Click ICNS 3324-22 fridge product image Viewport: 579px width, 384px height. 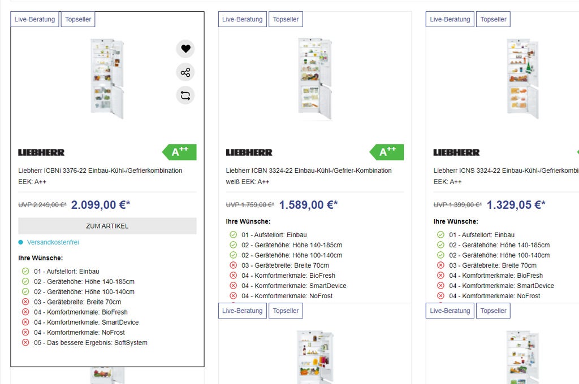(522, 78)
